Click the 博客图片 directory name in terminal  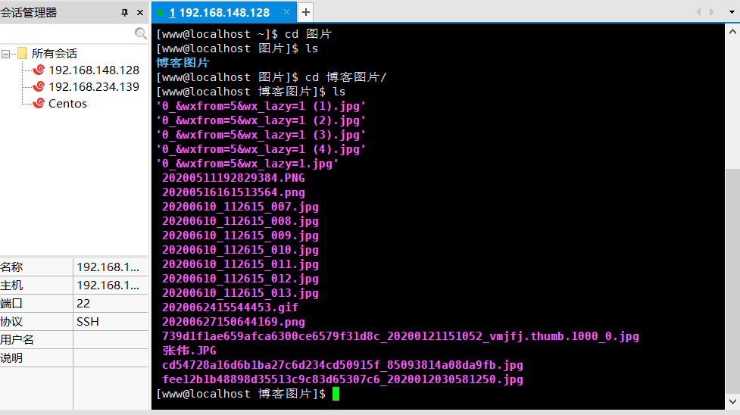(x=183, y=63)
